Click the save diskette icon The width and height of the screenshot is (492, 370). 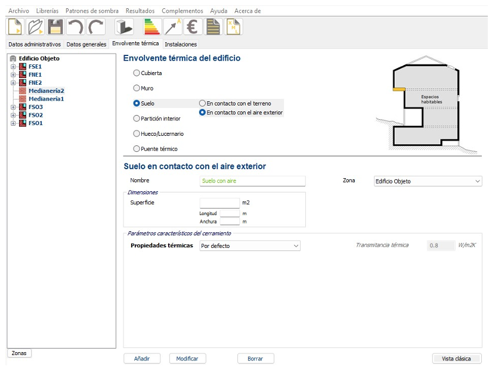pyautogui.click(x=55, y=27)
